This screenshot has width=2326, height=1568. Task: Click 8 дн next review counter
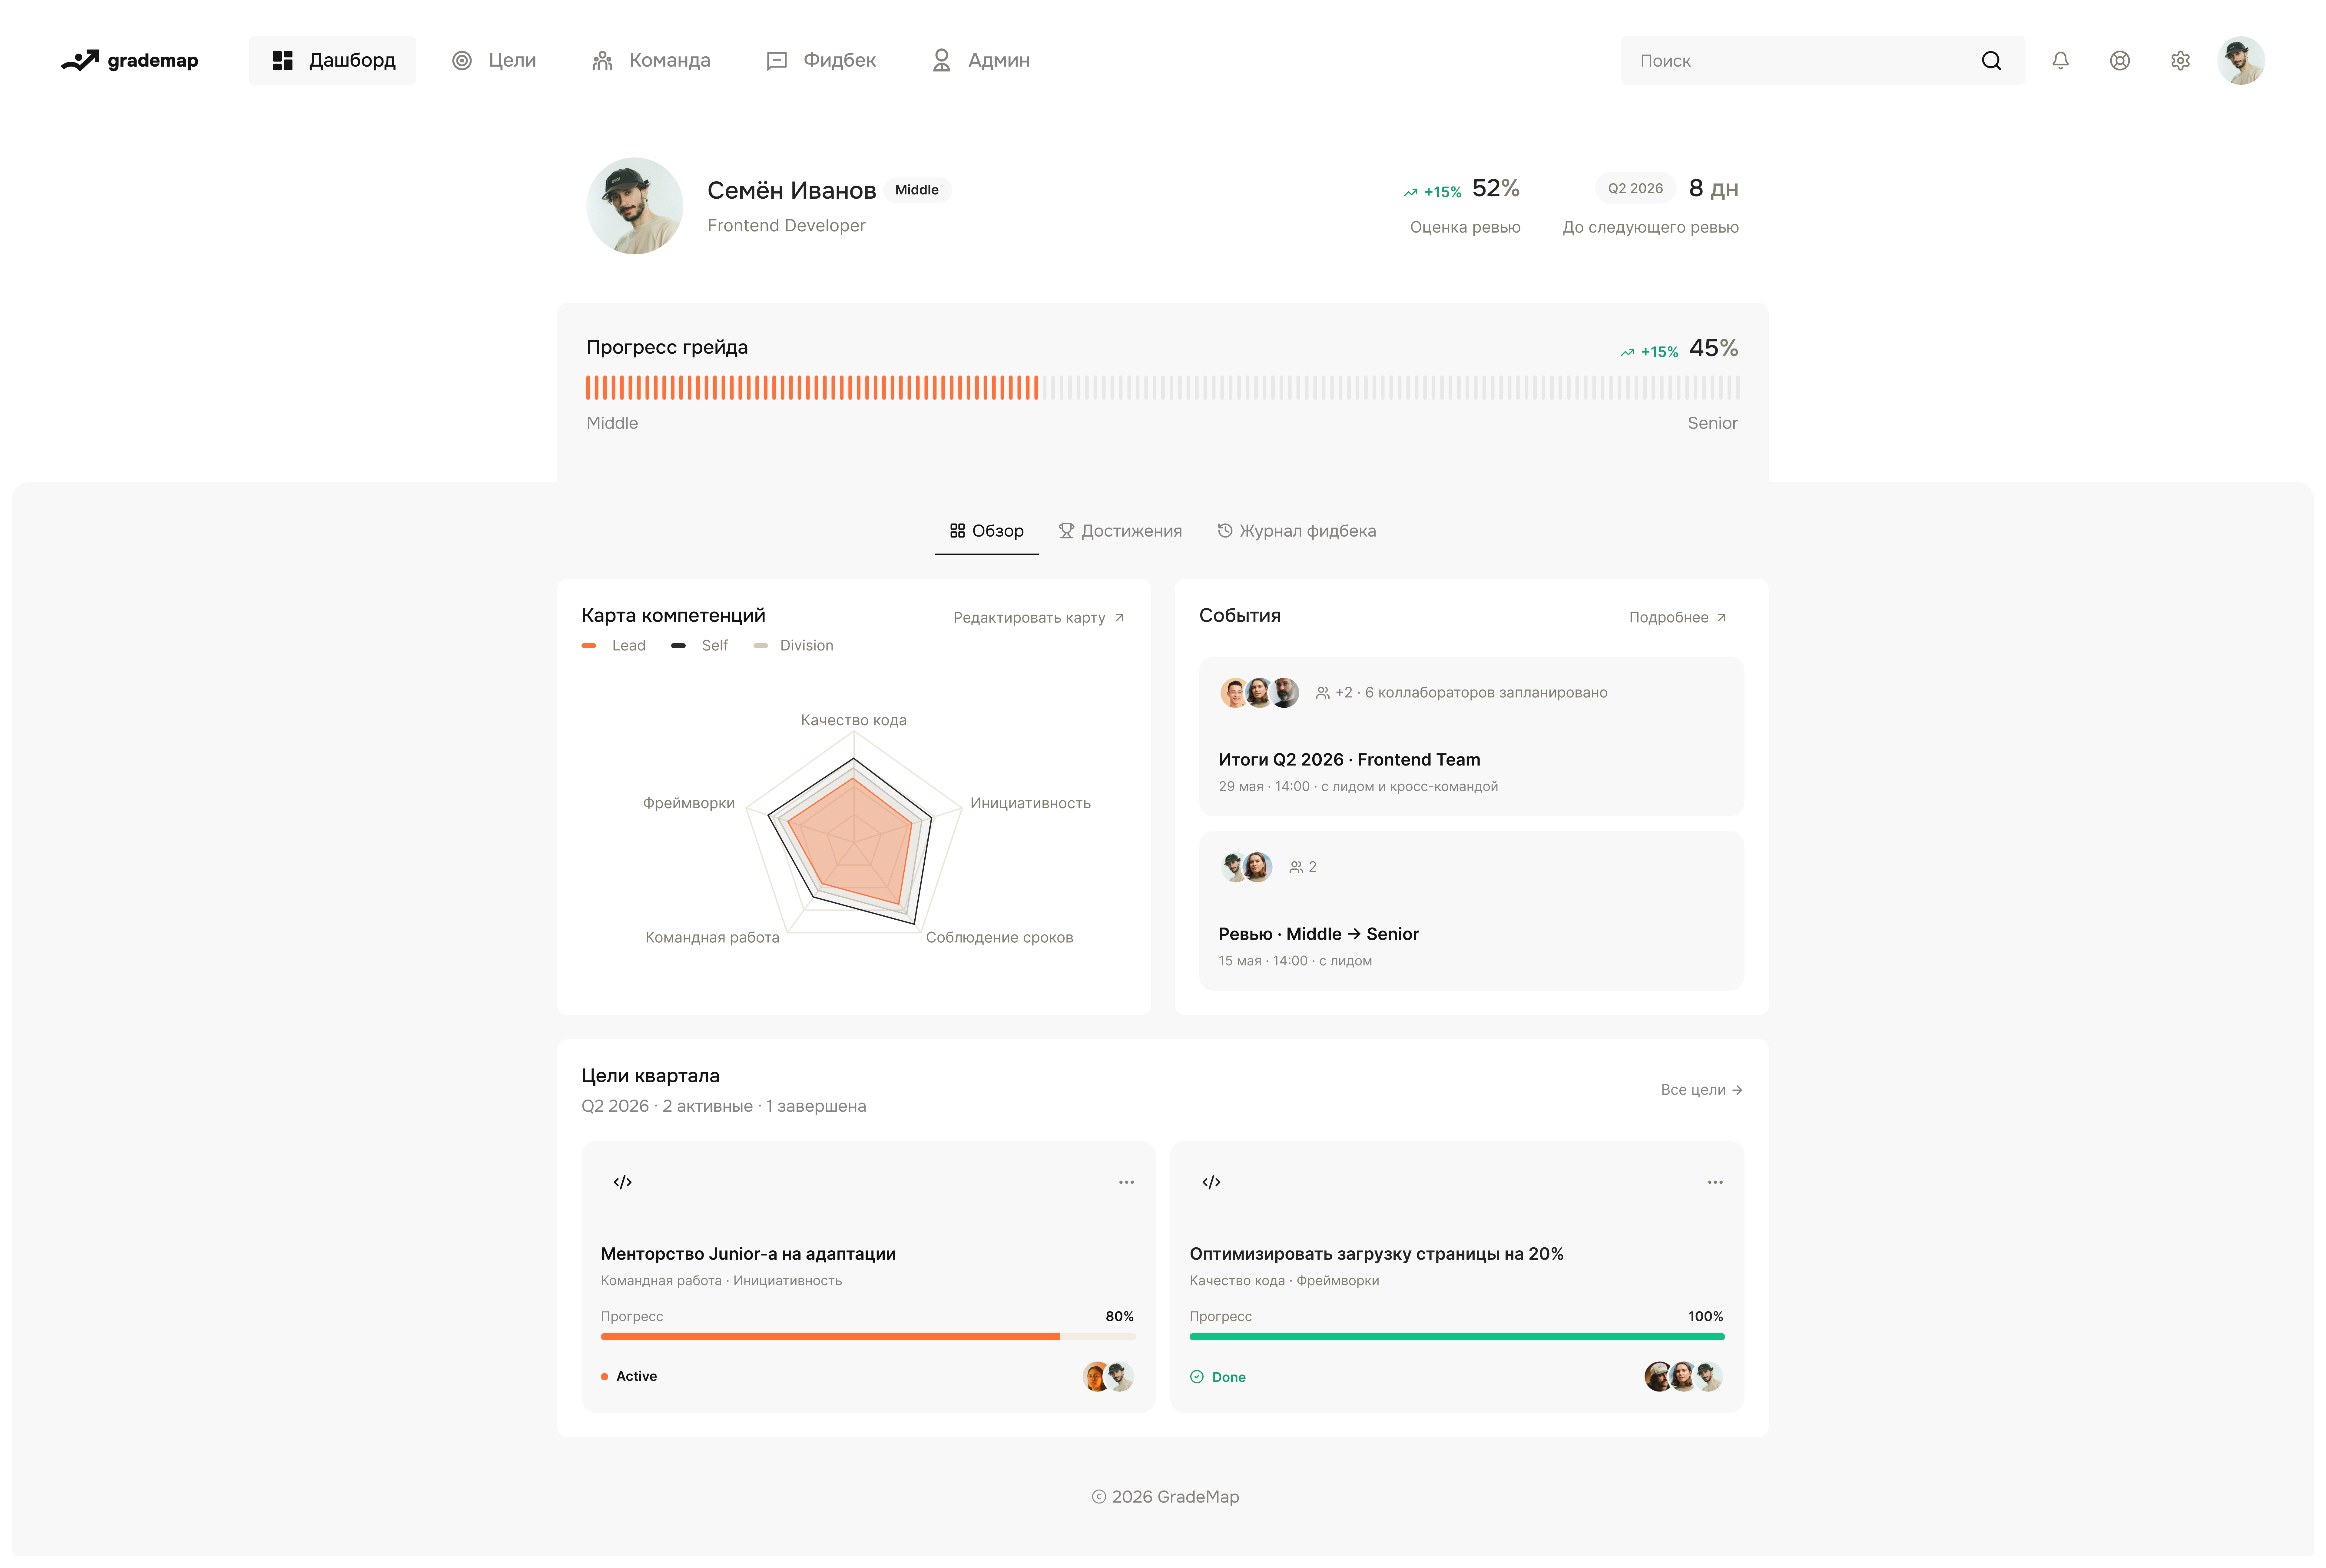click(x=1713, y=188)
